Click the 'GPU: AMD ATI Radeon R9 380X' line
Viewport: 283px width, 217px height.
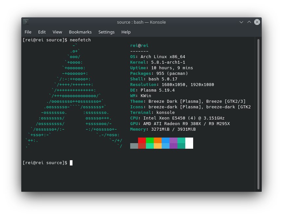tap(180, 124)
